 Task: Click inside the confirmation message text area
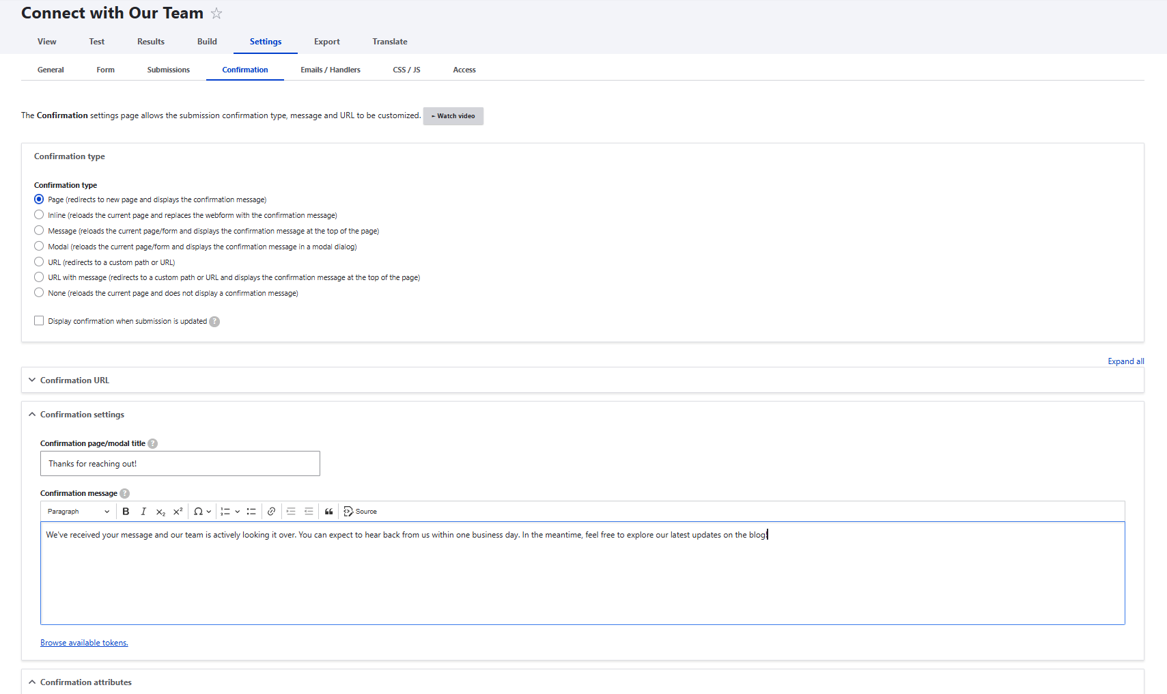pos(582,573)
